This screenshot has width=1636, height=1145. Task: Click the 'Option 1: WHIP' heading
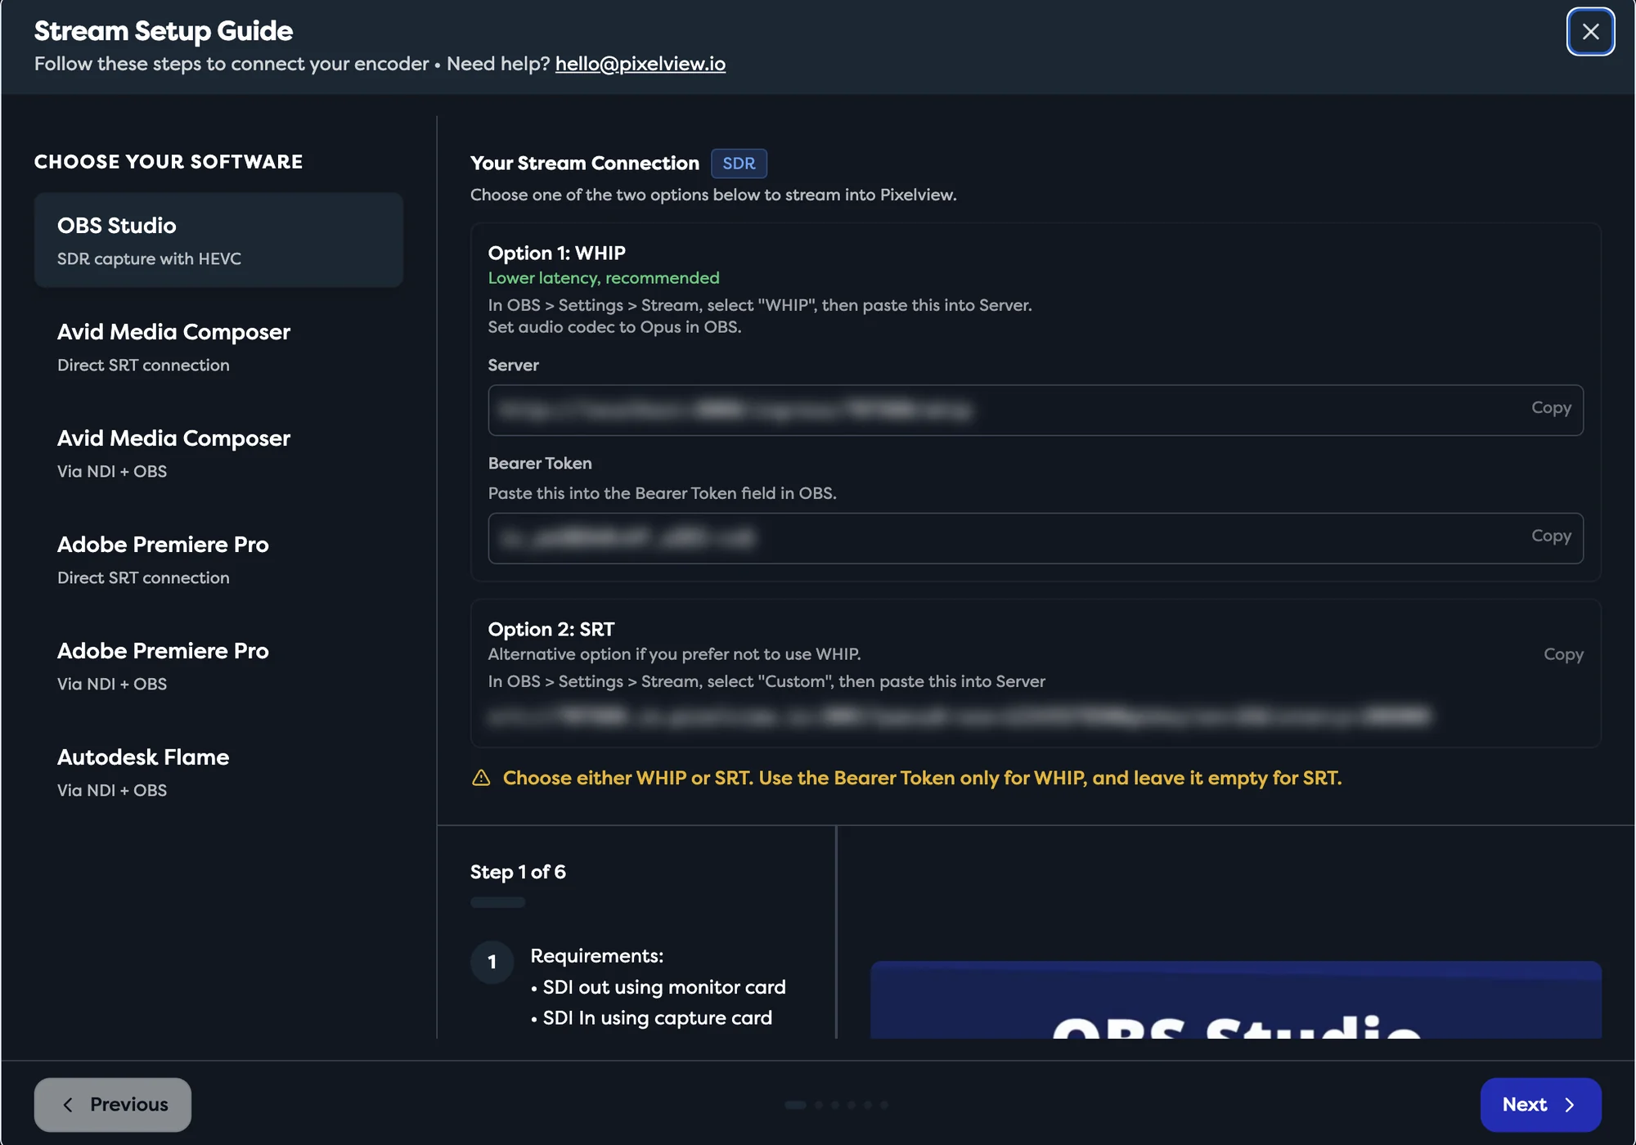click(x=556, y=253)
